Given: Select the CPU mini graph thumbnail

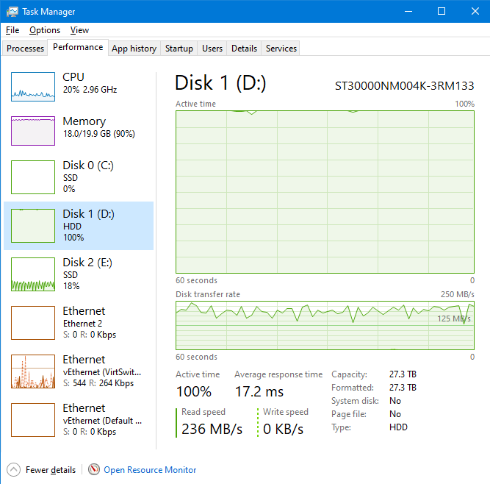Looking at the screenshot, I should tap(33, 87).
